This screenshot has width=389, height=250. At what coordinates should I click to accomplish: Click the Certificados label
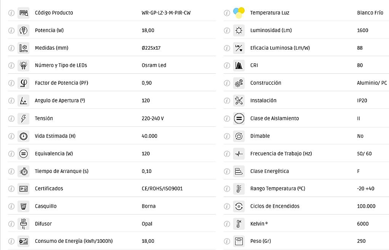tap(49, 189)
